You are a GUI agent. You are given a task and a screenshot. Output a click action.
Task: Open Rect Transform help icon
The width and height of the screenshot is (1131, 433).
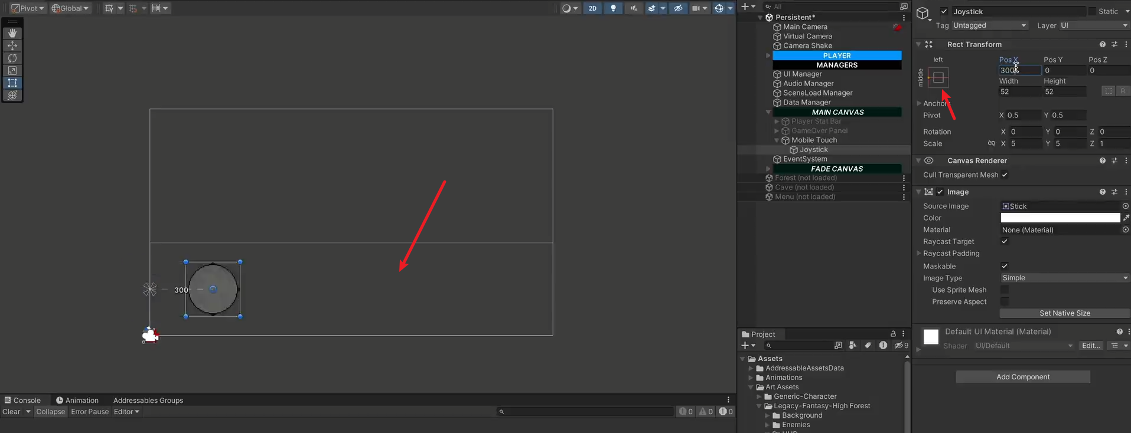pos(1102,44)
